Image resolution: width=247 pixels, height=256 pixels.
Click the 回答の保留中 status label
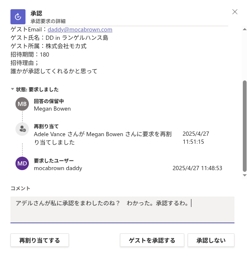point(48,101)
